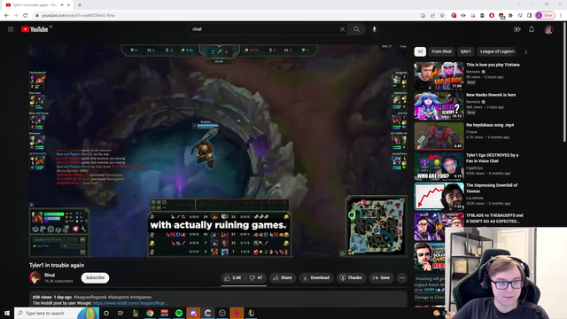This screenshot has width=567, height=319.
Task: Click the YouTube search magnifier button
Action: (356, 29)
